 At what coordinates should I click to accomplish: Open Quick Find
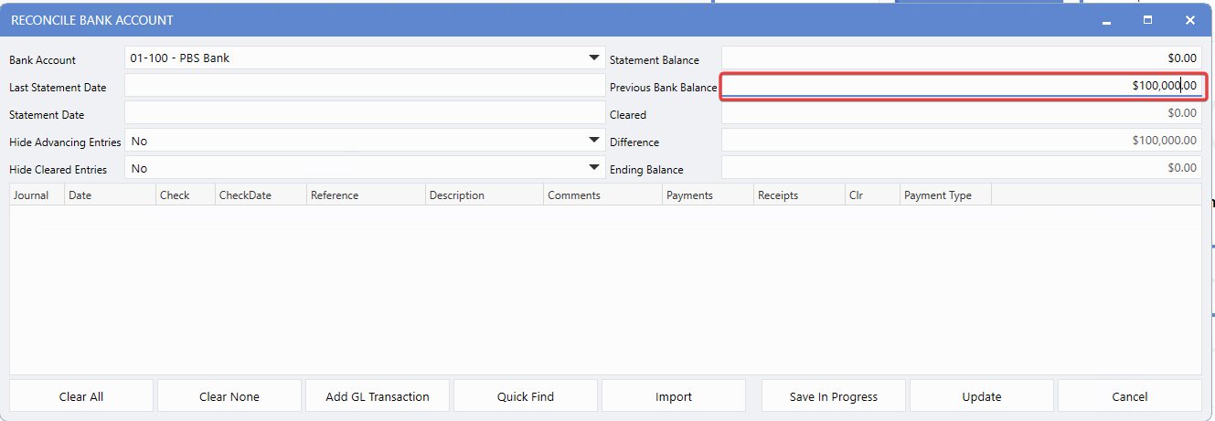point(526,396)
